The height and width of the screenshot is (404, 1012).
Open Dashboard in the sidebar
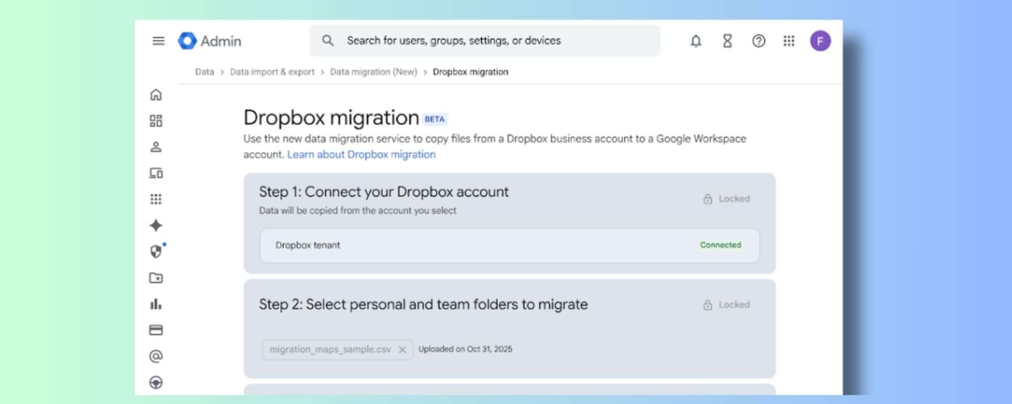click(x=156, y=121)
